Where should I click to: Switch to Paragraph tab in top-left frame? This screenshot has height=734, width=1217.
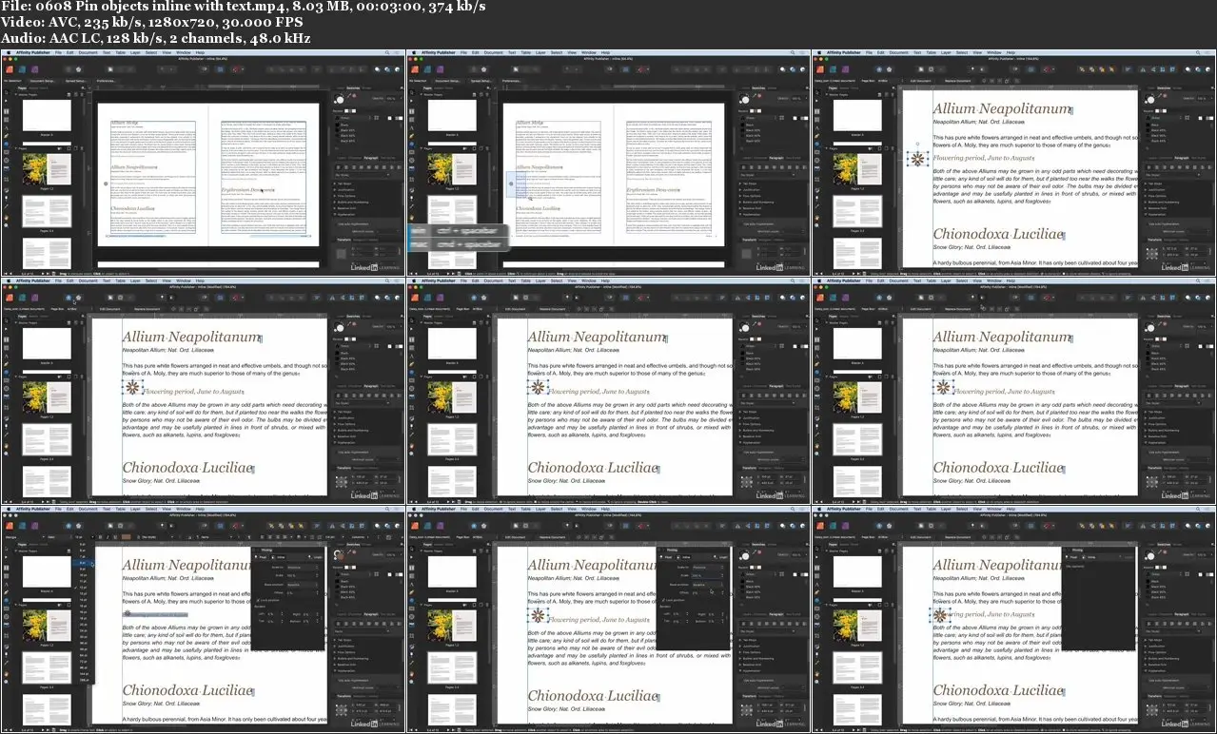(373, 158)
